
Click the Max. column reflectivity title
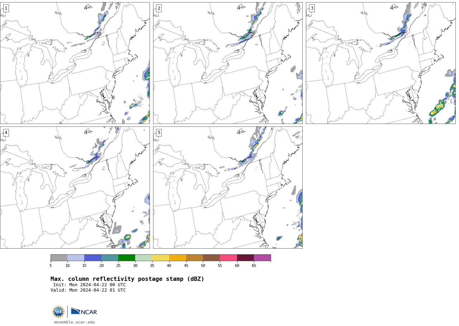127,279
